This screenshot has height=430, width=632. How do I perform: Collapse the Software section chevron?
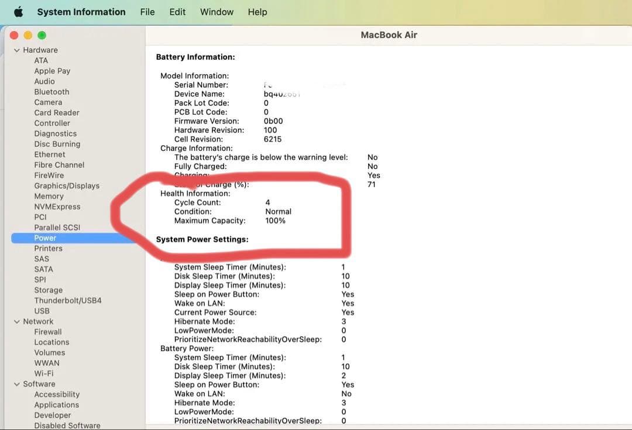point(17,384)
